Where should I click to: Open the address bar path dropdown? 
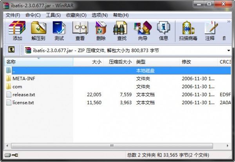point(229,51)
